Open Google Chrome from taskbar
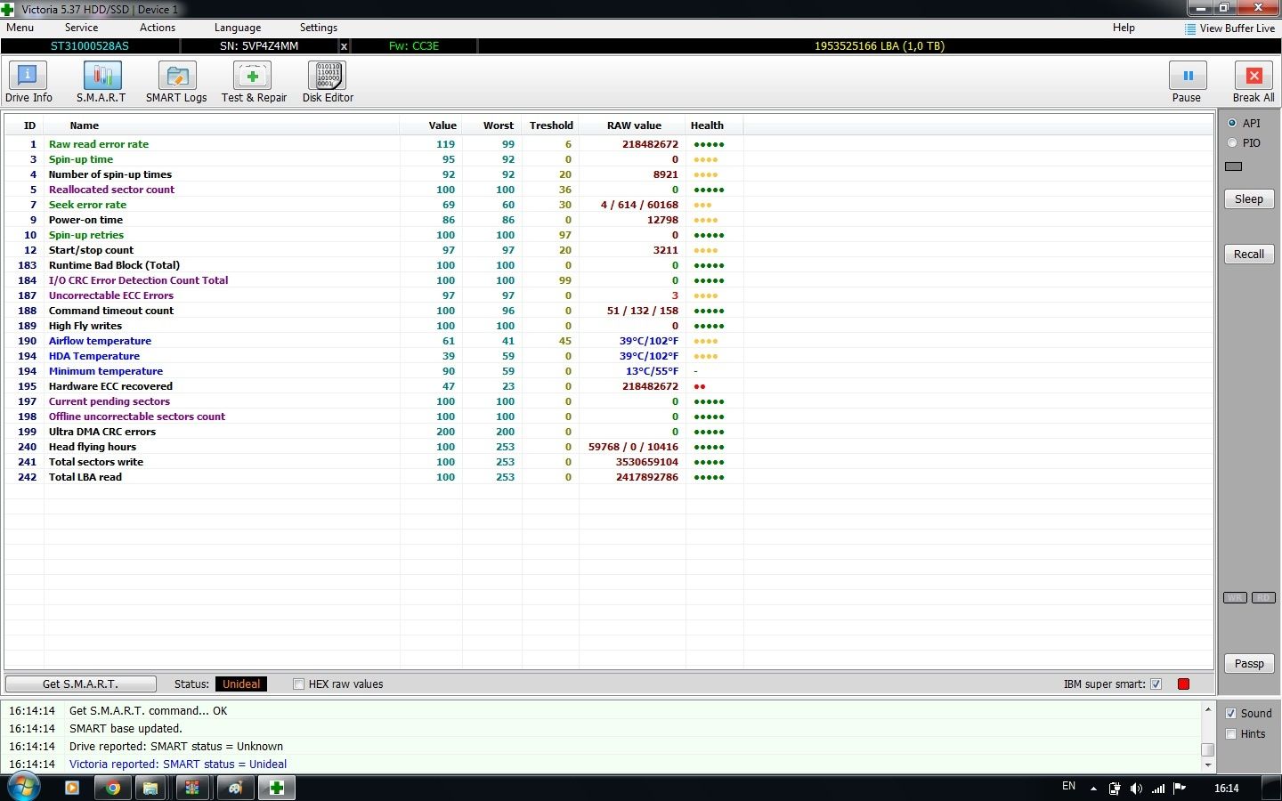The height and width of the screenshot is (801, 1282). tap(113, 788)
